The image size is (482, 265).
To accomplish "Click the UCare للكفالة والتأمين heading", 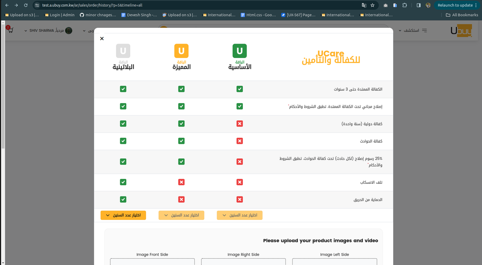I will pyautogui.click(x=331, y=57).
